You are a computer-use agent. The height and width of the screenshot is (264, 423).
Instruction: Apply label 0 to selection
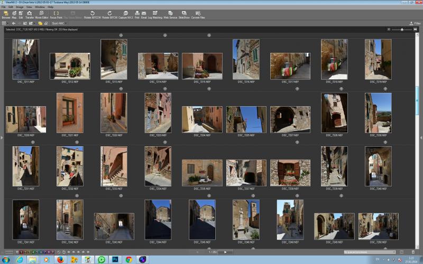point(17,252)
